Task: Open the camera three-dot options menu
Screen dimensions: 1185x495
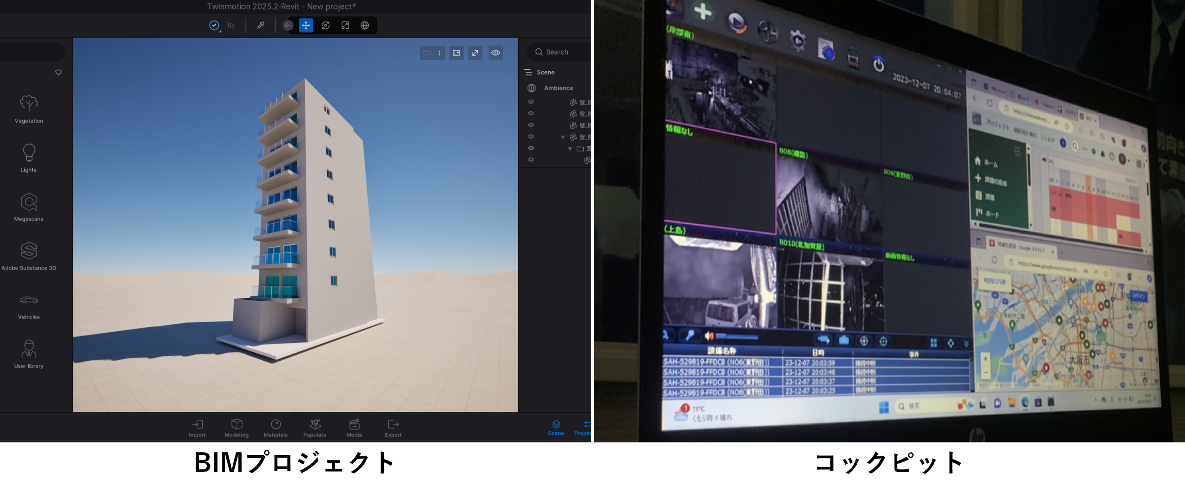Action: pos(440,53)
